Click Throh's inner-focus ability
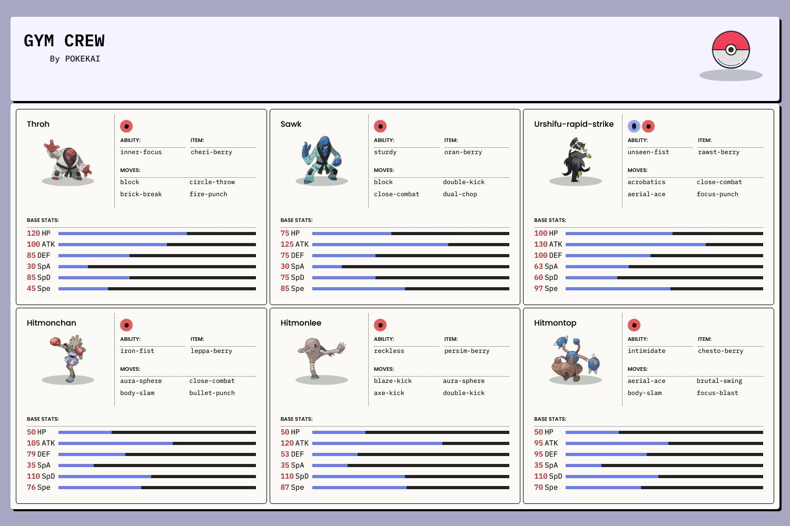790x526 pixels. click(x=141, y=152)
